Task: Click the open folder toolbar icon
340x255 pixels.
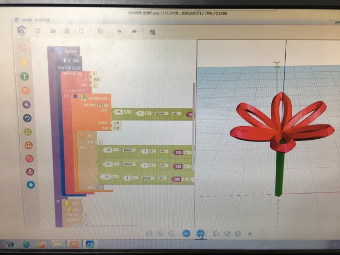Action: coord(53,31)
